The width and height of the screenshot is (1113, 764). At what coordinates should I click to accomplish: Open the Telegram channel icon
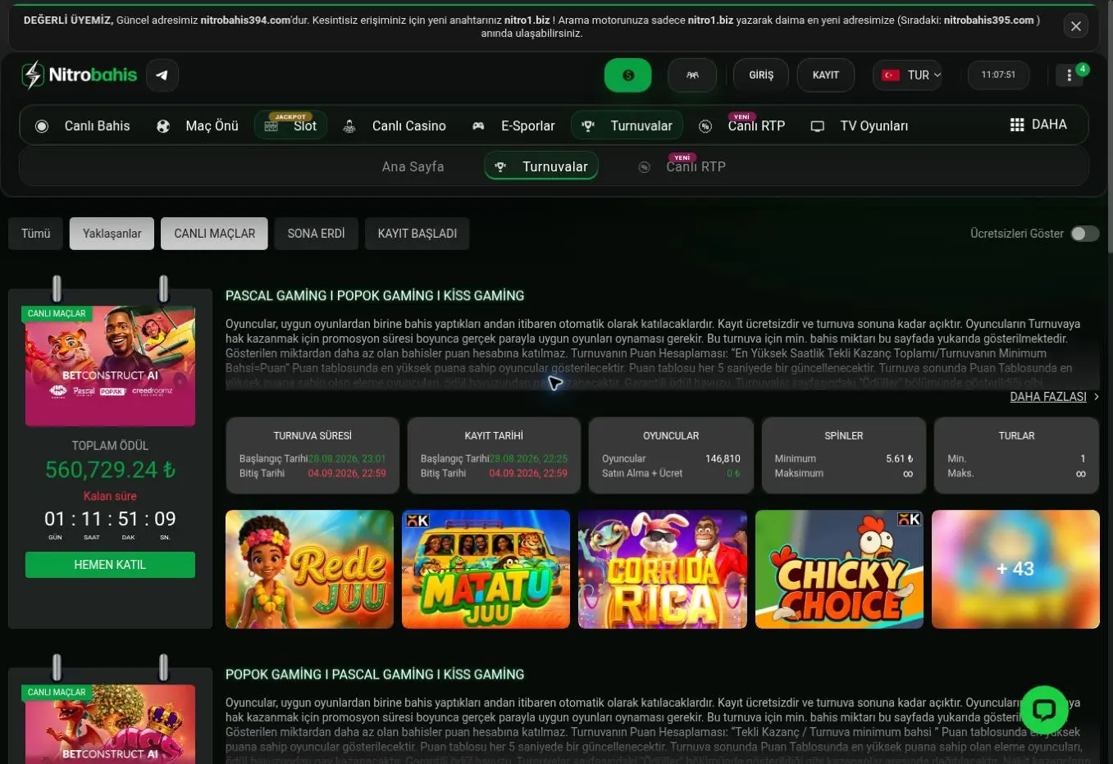coord(162,75)
